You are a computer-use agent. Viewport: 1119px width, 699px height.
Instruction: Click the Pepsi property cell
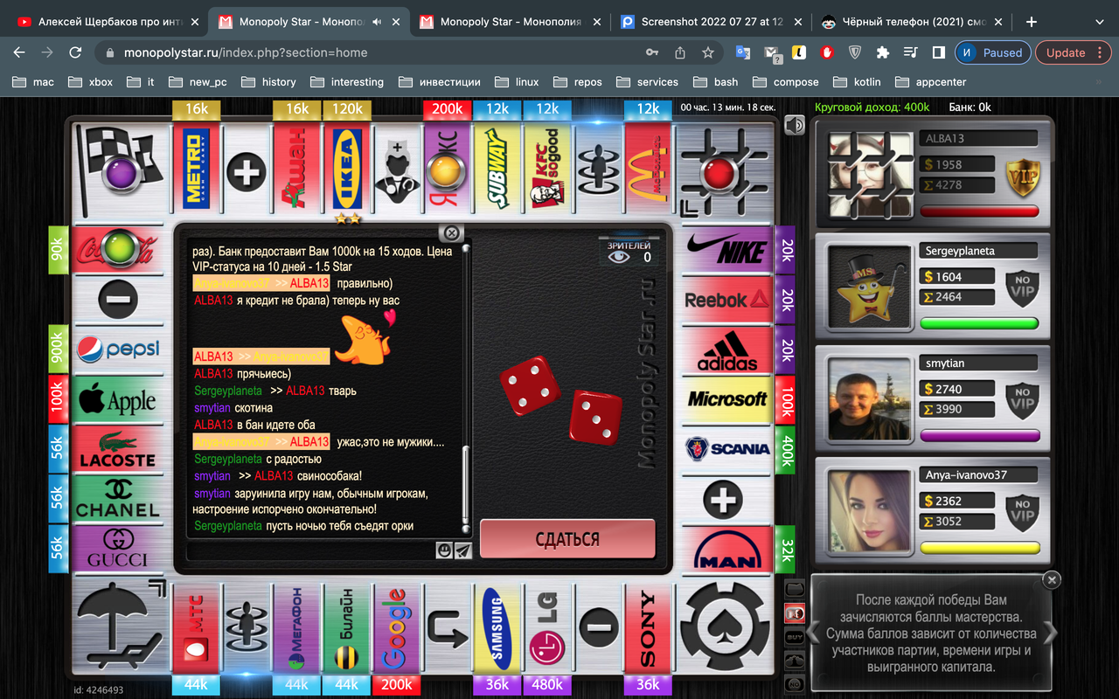[x=117, y=350]
